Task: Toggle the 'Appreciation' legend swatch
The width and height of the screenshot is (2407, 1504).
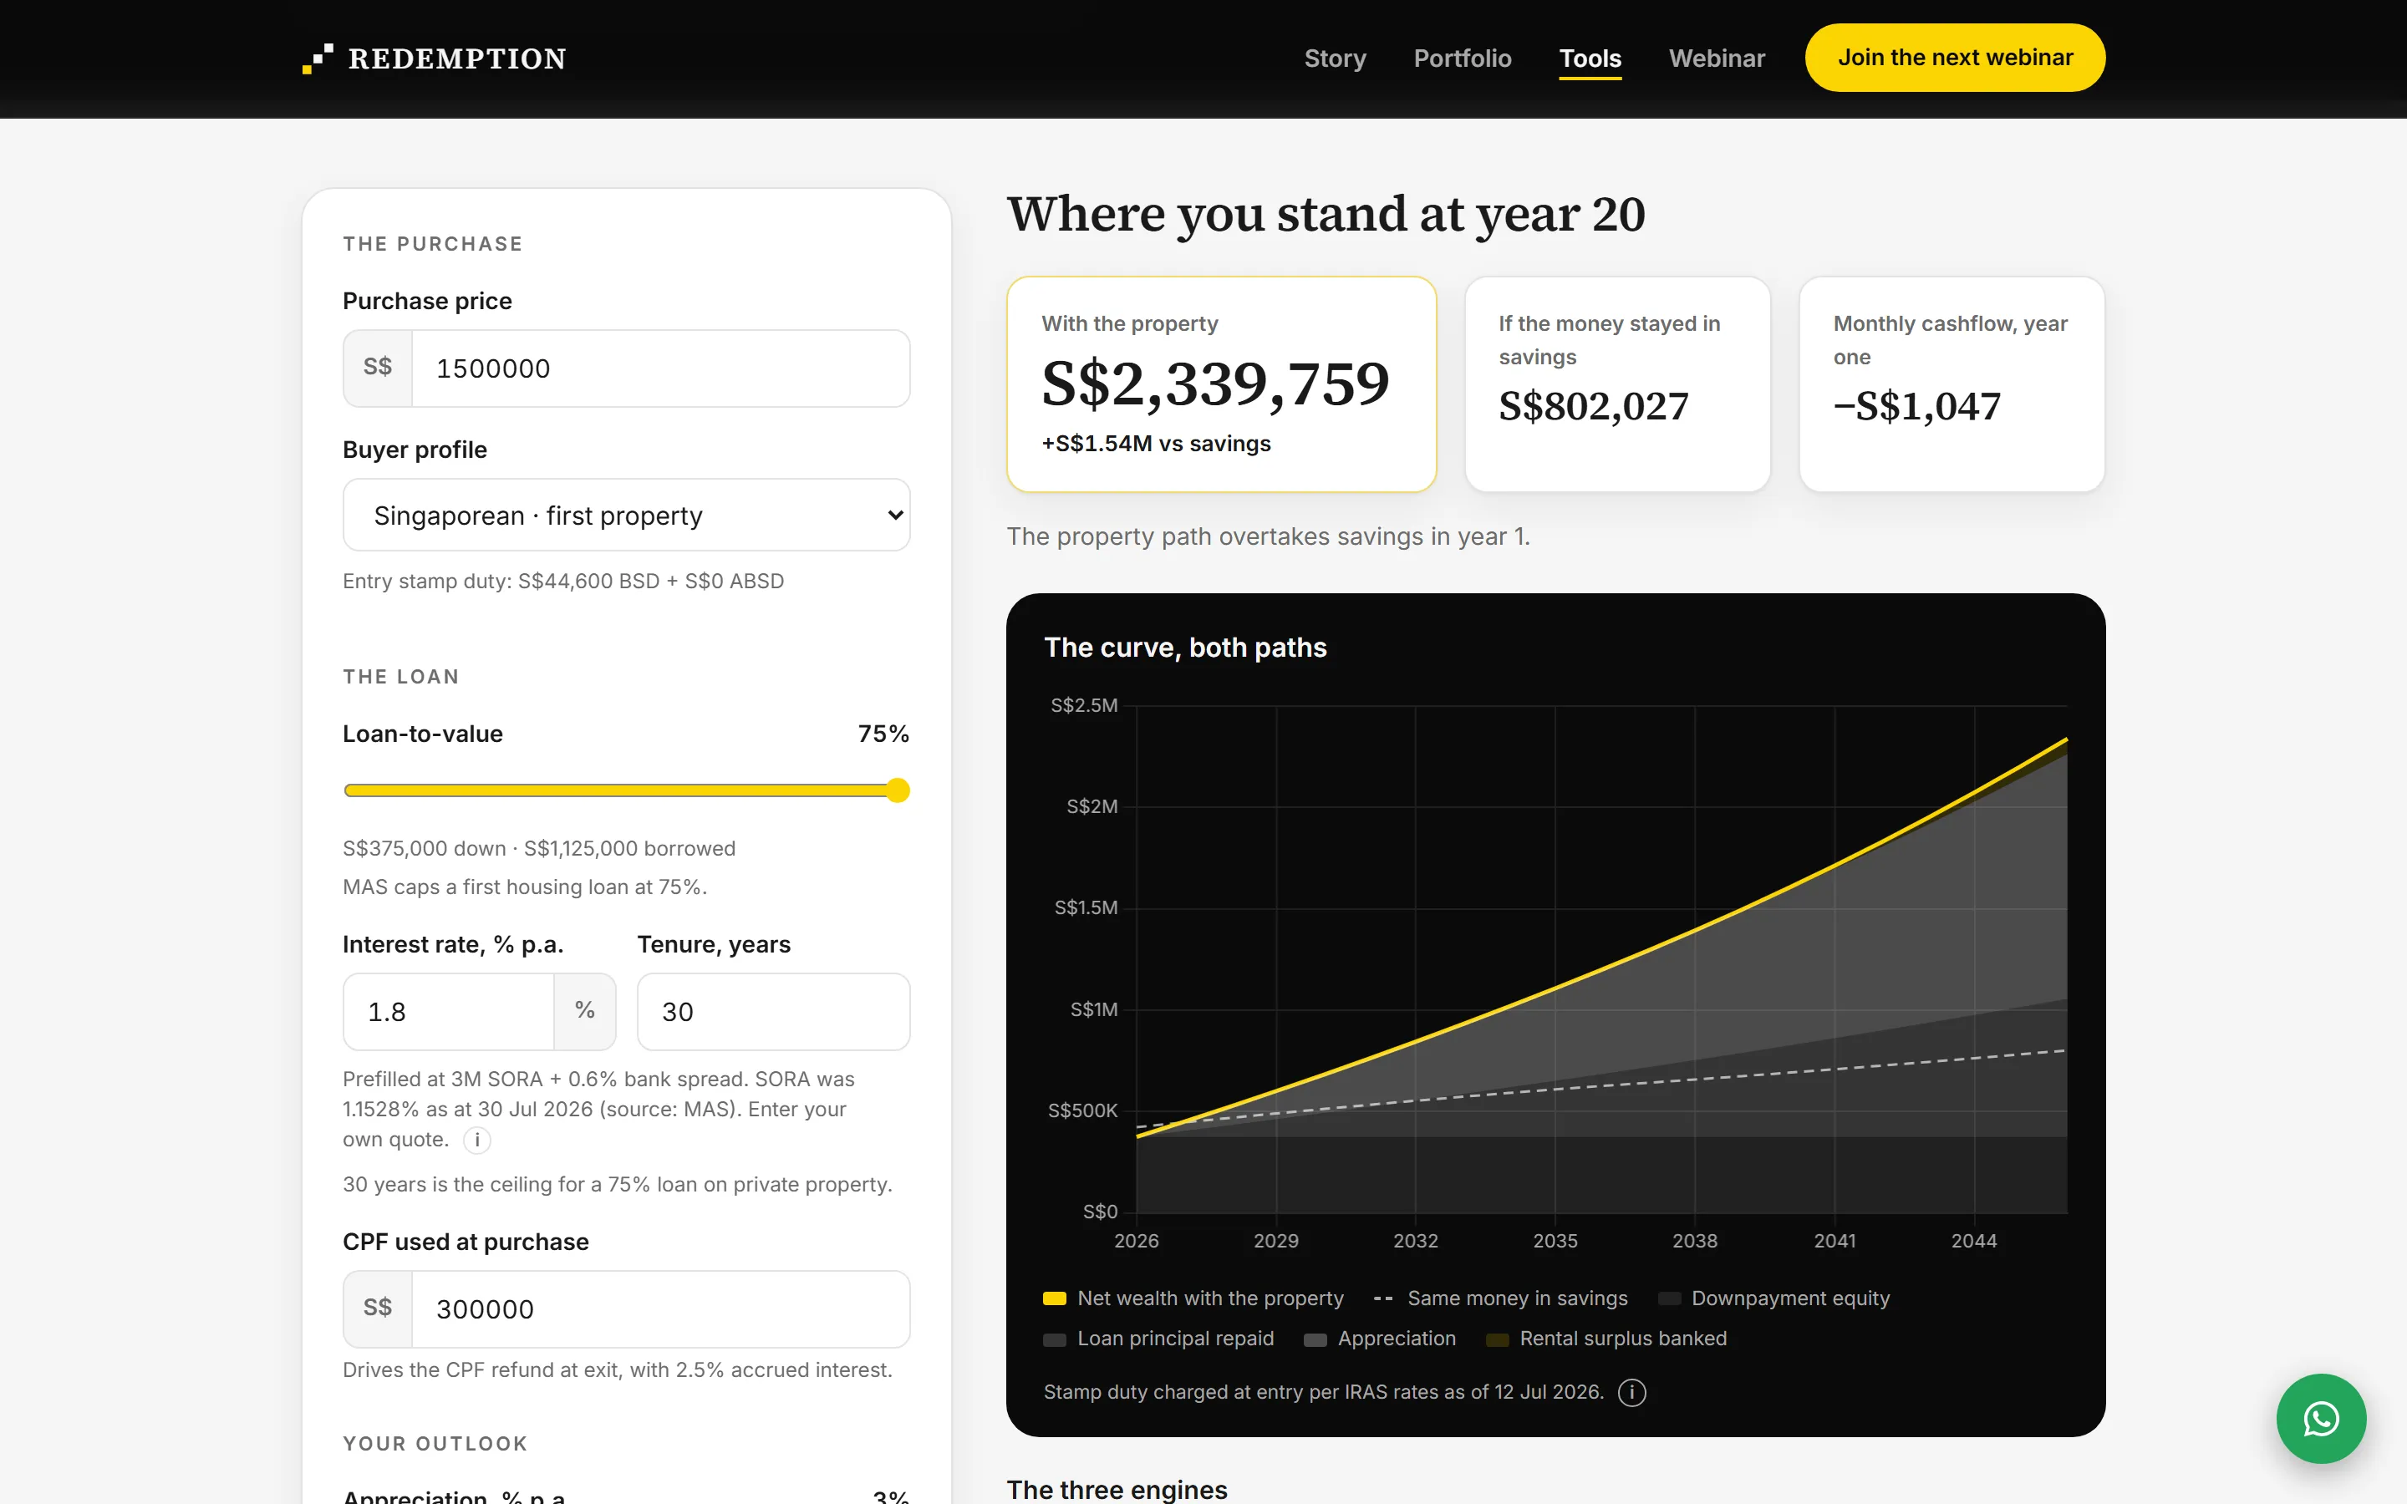Action: point(1315,1340)
